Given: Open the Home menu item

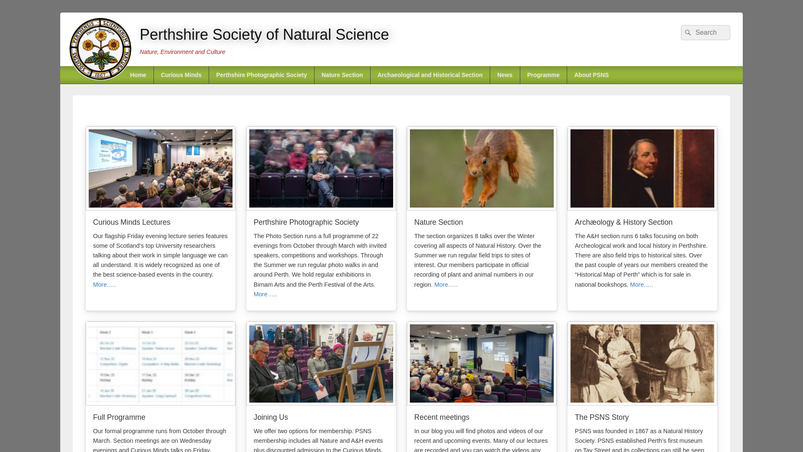Looking at the screenshot, I should click(138, 75).
